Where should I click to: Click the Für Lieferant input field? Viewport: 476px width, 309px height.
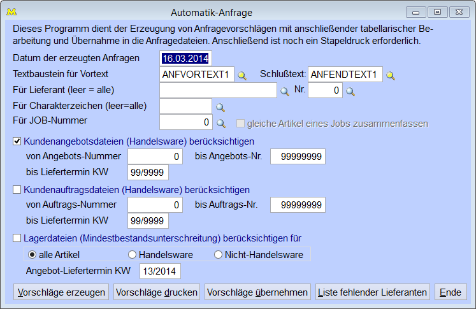click(219, 90)
